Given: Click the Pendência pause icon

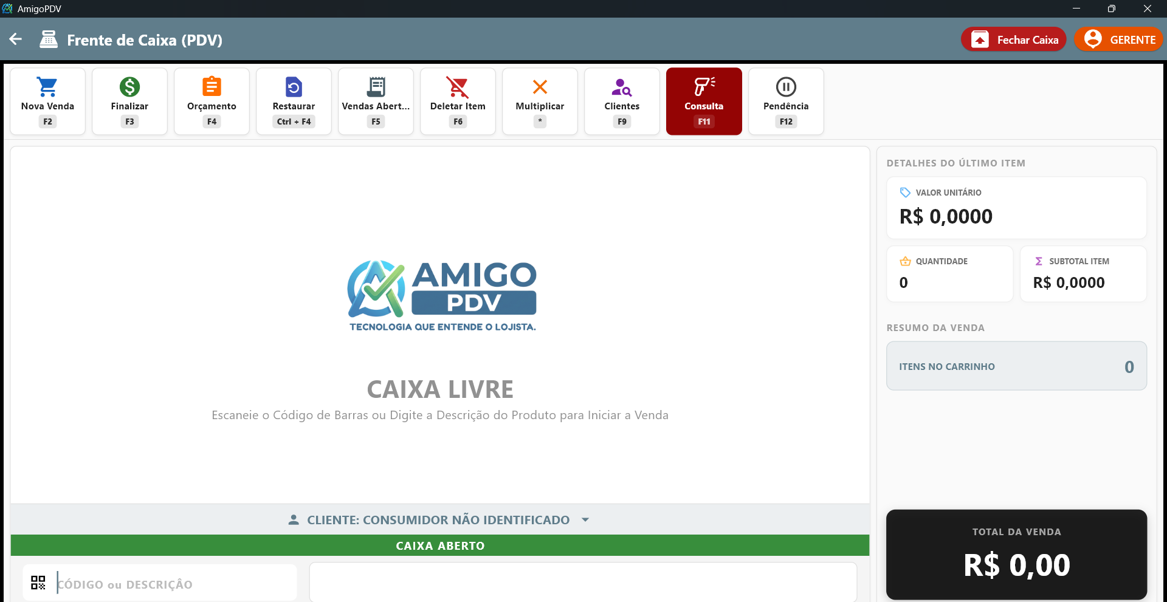Looking at the screenshot, I should coord(786,87).
